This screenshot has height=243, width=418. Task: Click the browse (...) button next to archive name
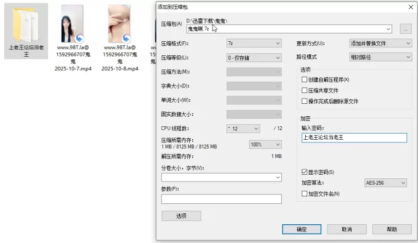coord(405,29)
